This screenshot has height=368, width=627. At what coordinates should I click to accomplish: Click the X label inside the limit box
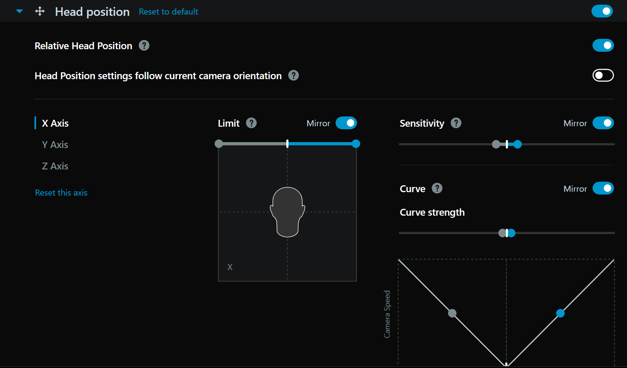230,267
